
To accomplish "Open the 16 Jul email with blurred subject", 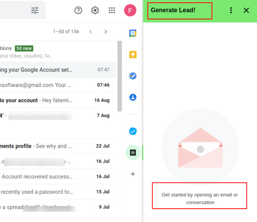I will click(58, 161).
